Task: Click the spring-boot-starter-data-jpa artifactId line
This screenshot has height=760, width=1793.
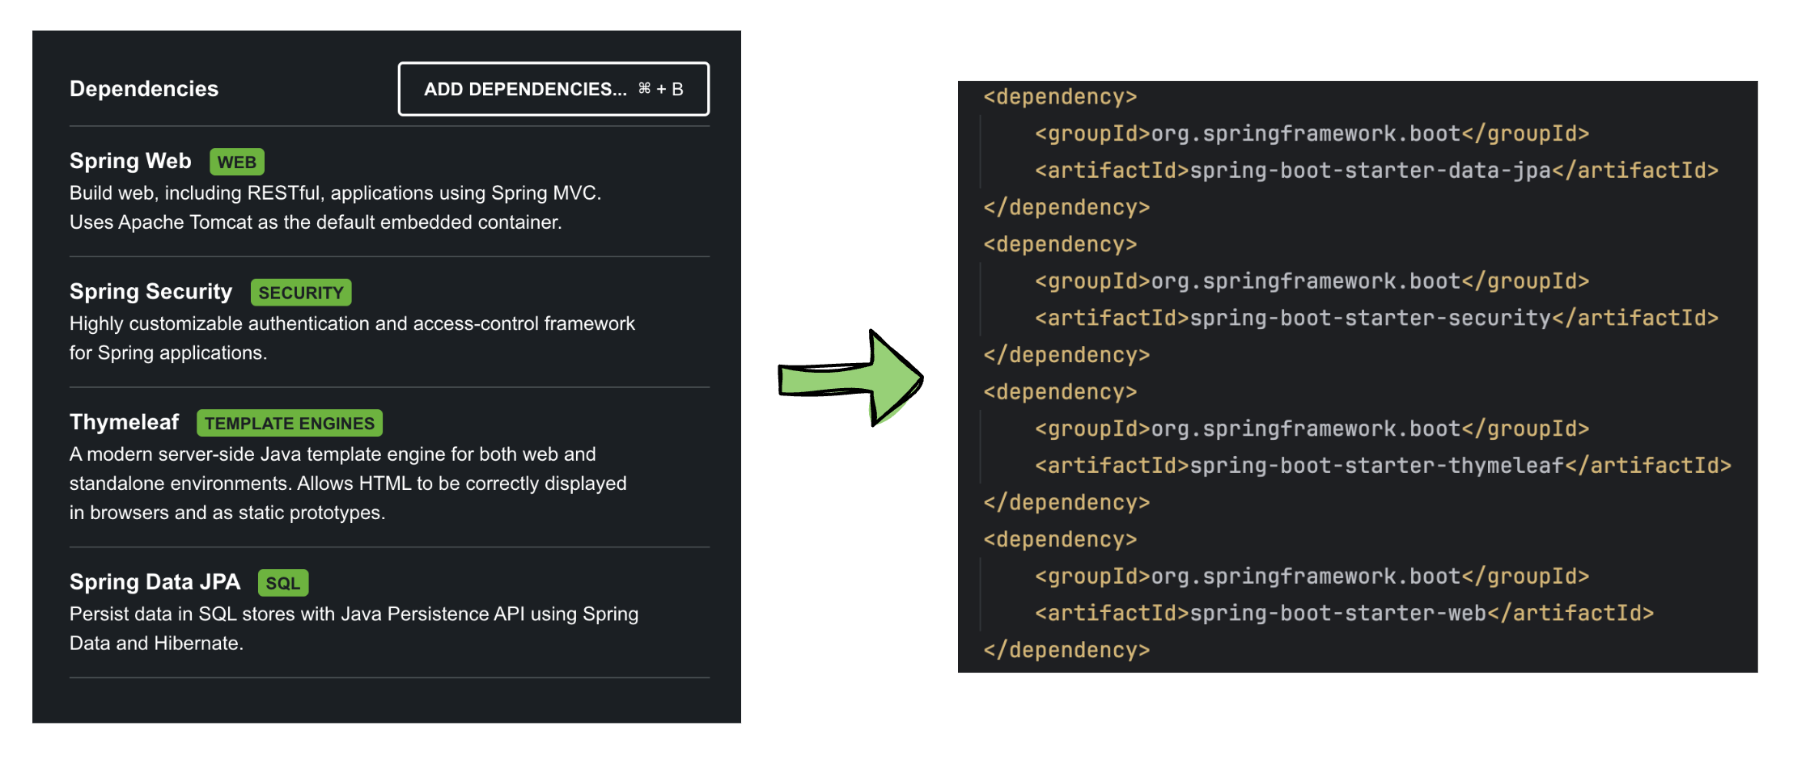Action: [1375, 171]
